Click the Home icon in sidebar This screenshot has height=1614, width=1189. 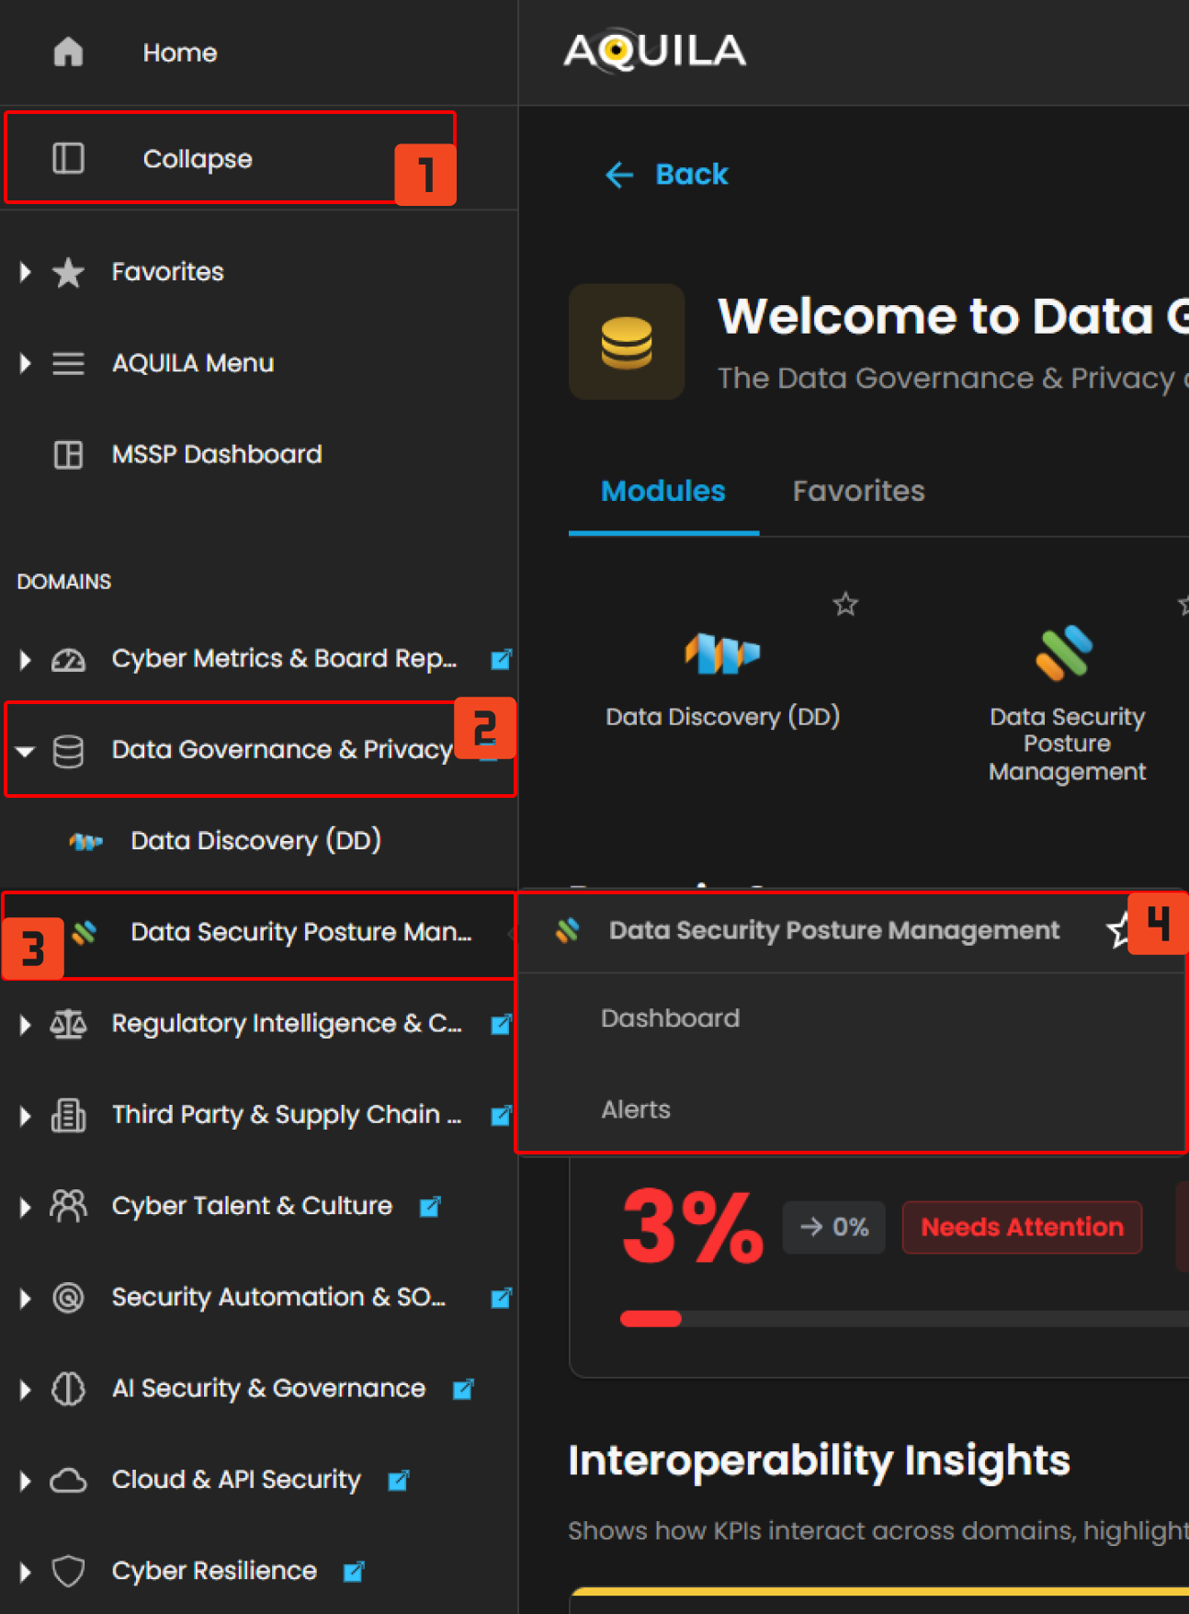point(68,52)
